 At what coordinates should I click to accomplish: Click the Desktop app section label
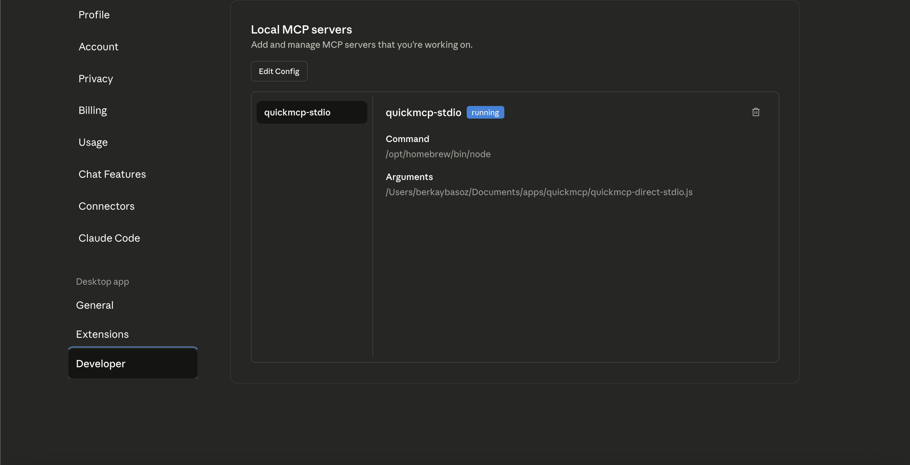click(102, 281)
